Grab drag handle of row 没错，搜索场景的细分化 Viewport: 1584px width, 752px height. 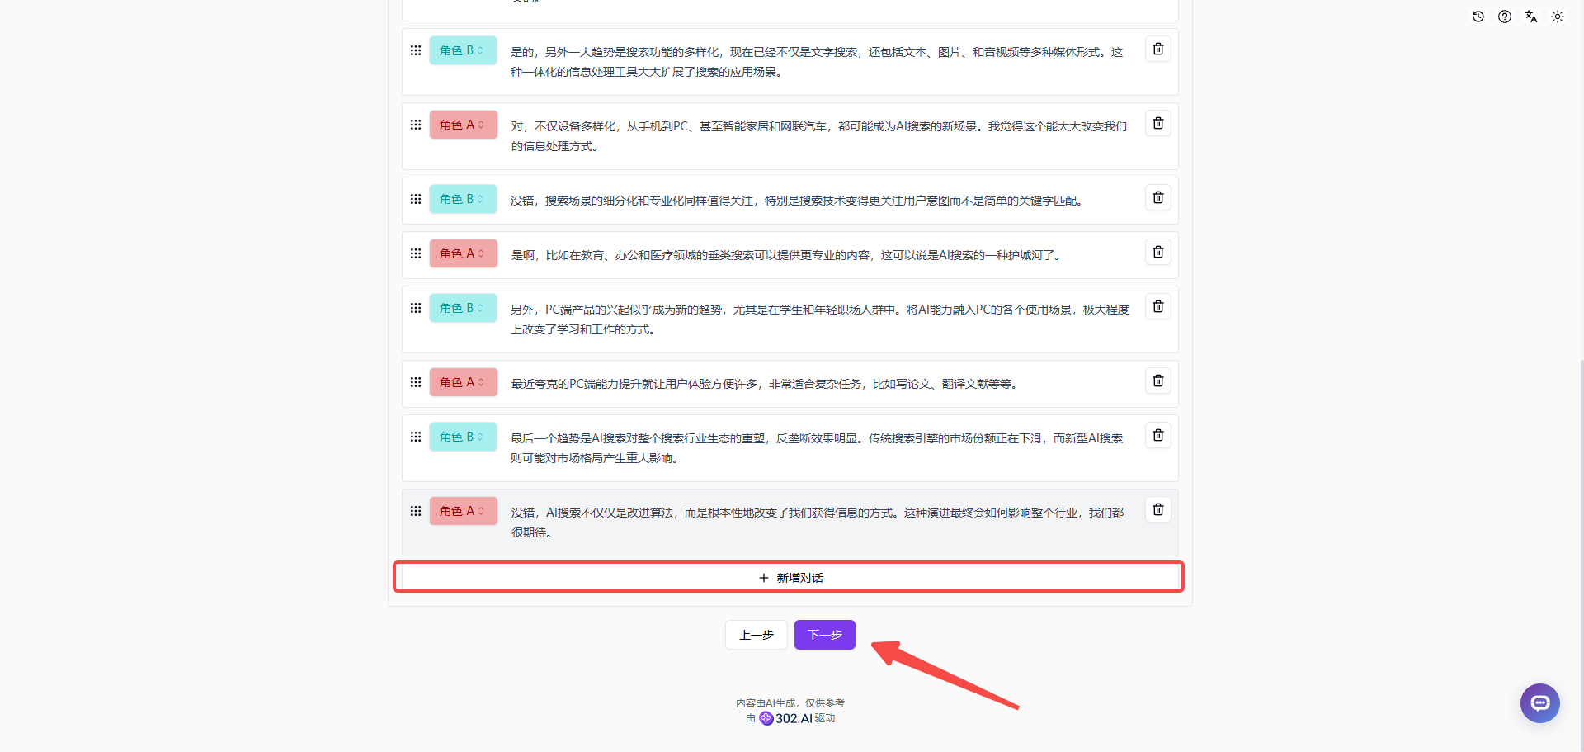pyautogui.click(x=416, y=199)
